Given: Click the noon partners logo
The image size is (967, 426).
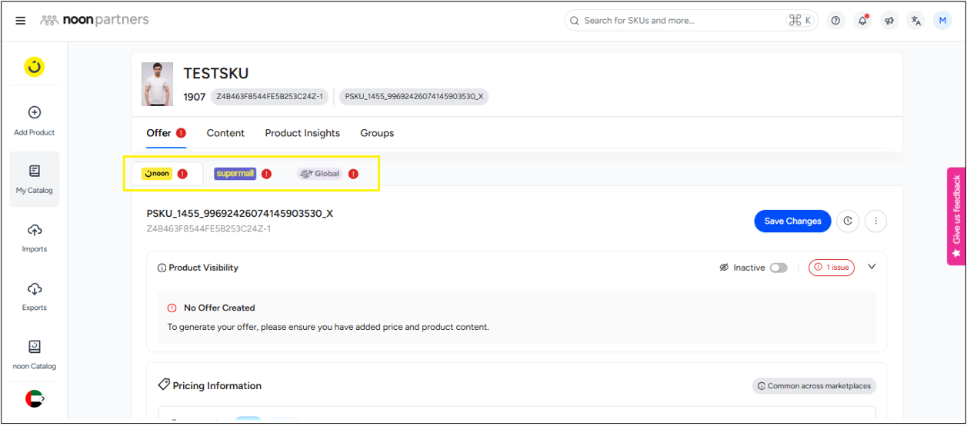Looking at the screenshot, I should (95, 20).
